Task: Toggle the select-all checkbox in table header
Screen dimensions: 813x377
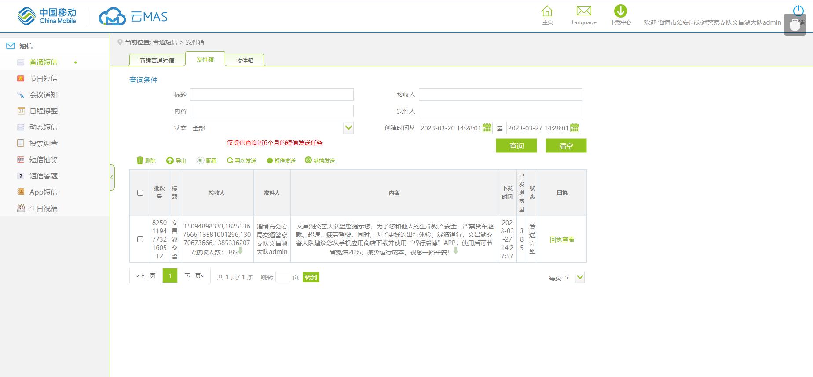Action: pos(140,192)
